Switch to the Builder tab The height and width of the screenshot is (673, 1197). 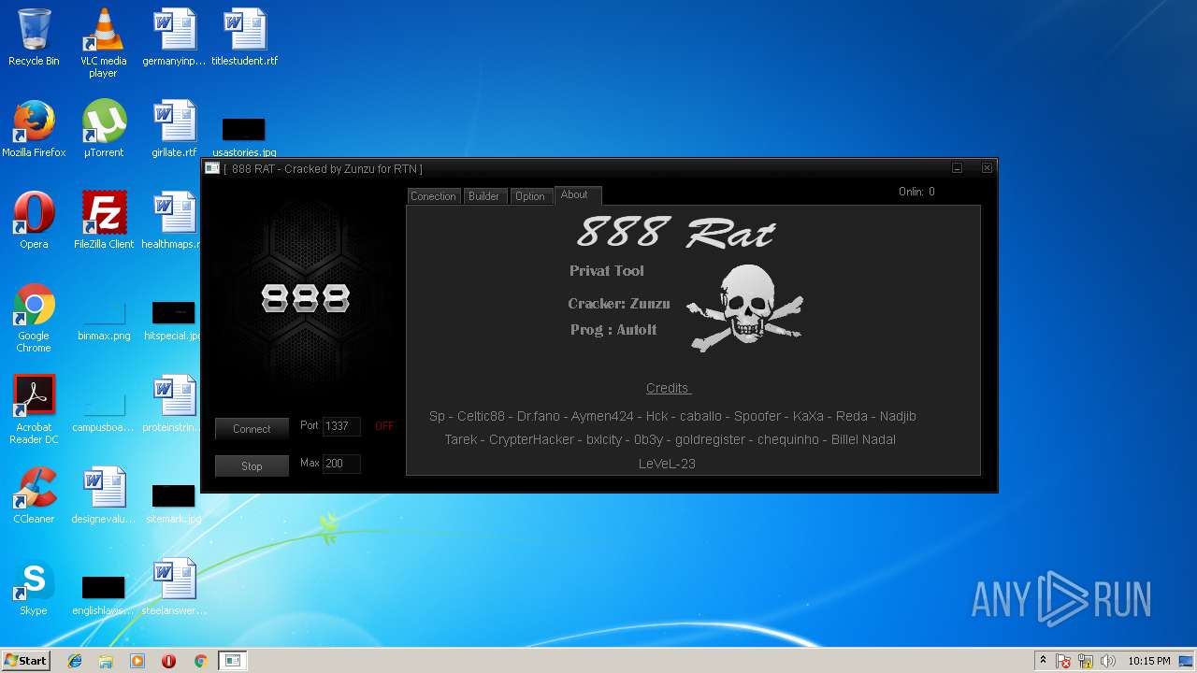[x=483, y=196]
